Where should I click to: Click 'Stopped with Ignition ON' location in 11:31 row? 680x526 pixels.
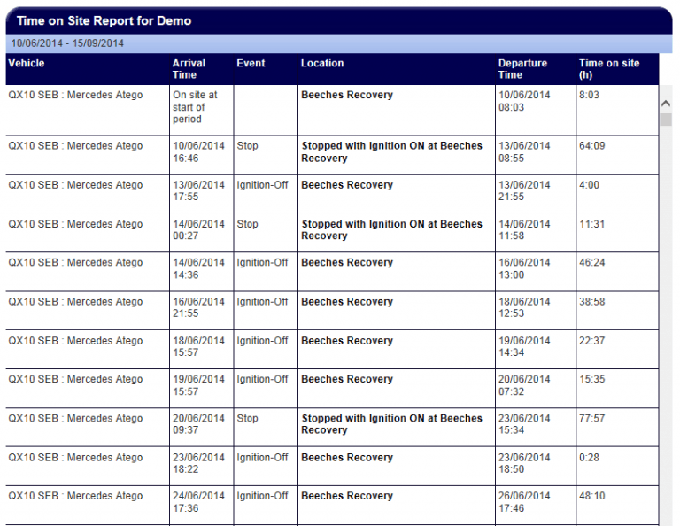[x=391, y=230]
